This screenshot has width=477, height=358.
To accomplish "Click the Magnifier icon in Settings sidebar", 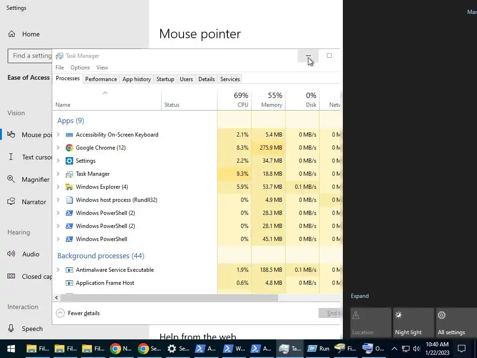I will click(11, 179).
